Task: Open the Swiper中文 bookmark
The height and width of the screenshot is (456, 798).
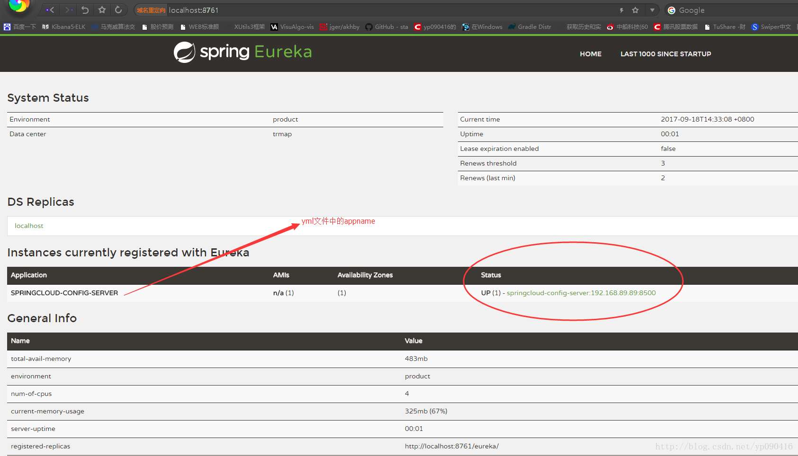Action: point(771,27)
